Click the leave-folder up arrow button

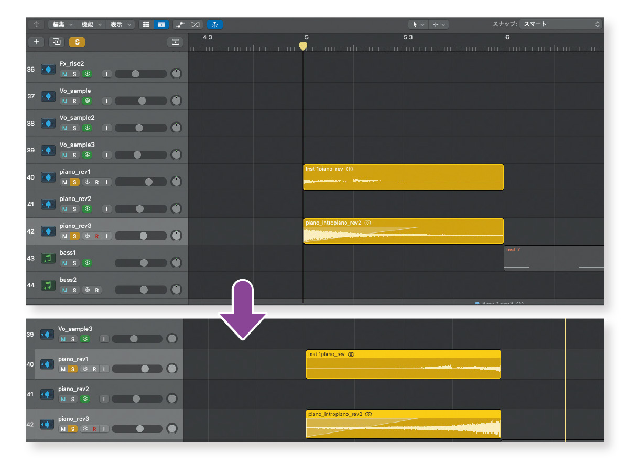(x=36, y=25)
